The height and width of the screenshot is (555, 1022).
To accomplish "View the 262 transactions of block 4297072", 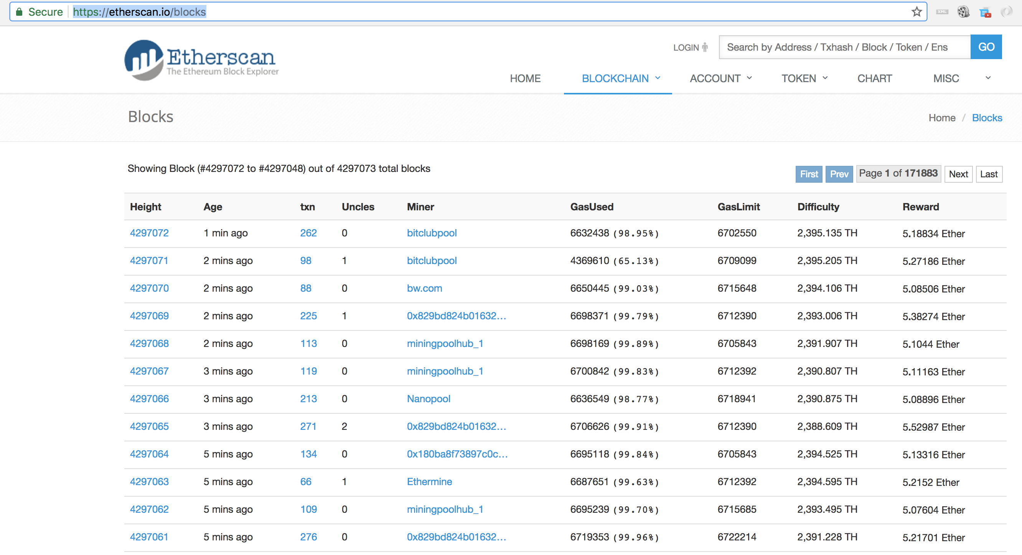I will (308, 233).
